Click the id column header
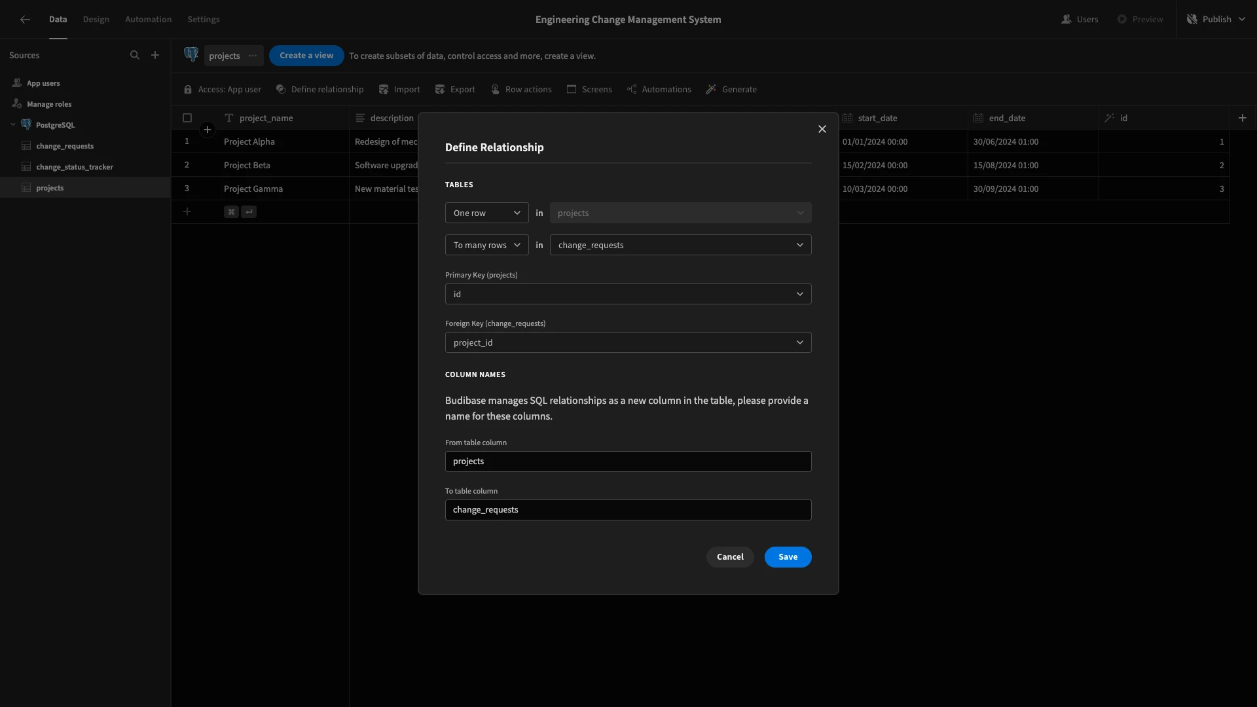 click(1164, 118)
